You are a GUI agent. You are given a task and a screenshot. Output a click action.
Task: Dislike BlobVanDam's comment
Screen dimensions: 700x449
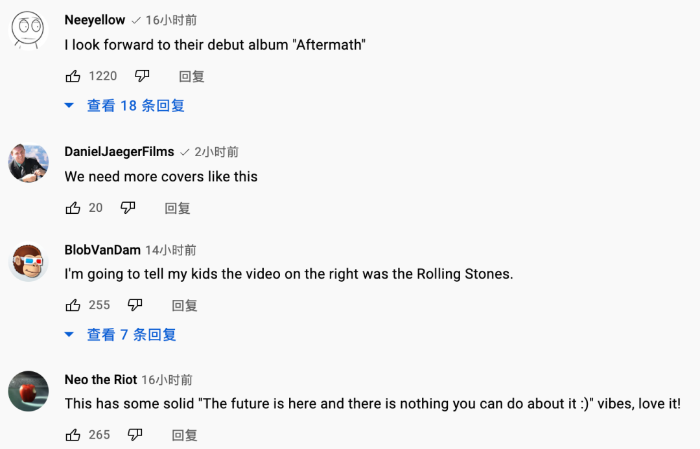click(135, 305)
